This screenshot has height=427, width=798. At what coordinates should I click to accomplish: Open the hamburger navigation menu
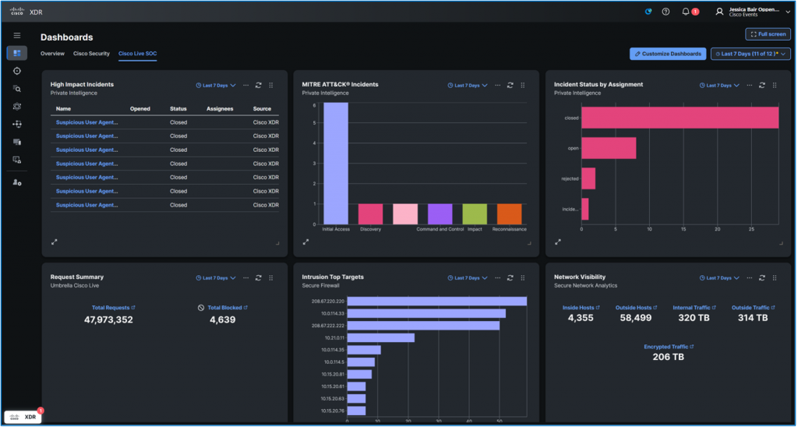[x=16, y=35]
